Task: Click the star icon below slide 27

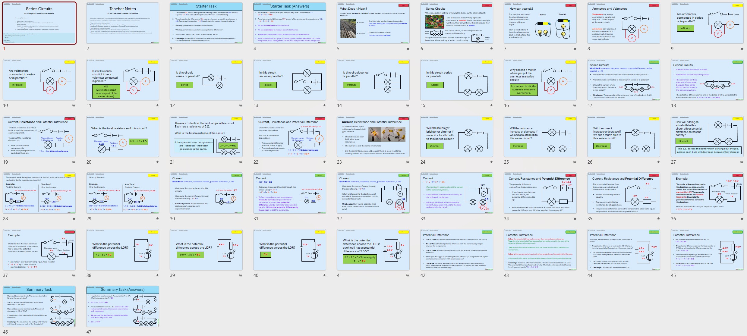Action: (x=742, y=162)
